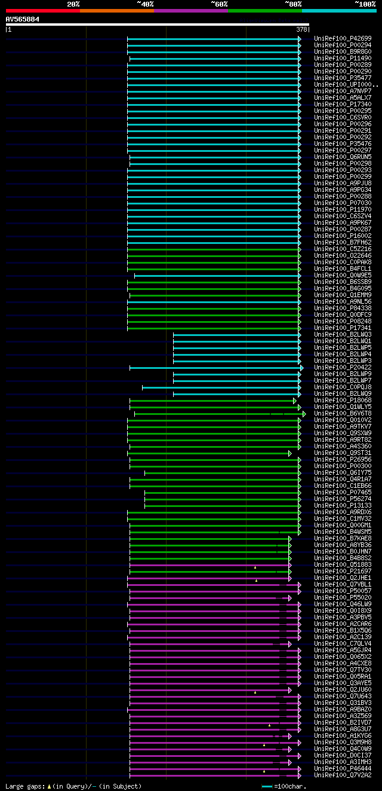Screen dimensions: 382x791
Task: Click hit label UniRef100_P16002
Action: (x=343, y=236)
